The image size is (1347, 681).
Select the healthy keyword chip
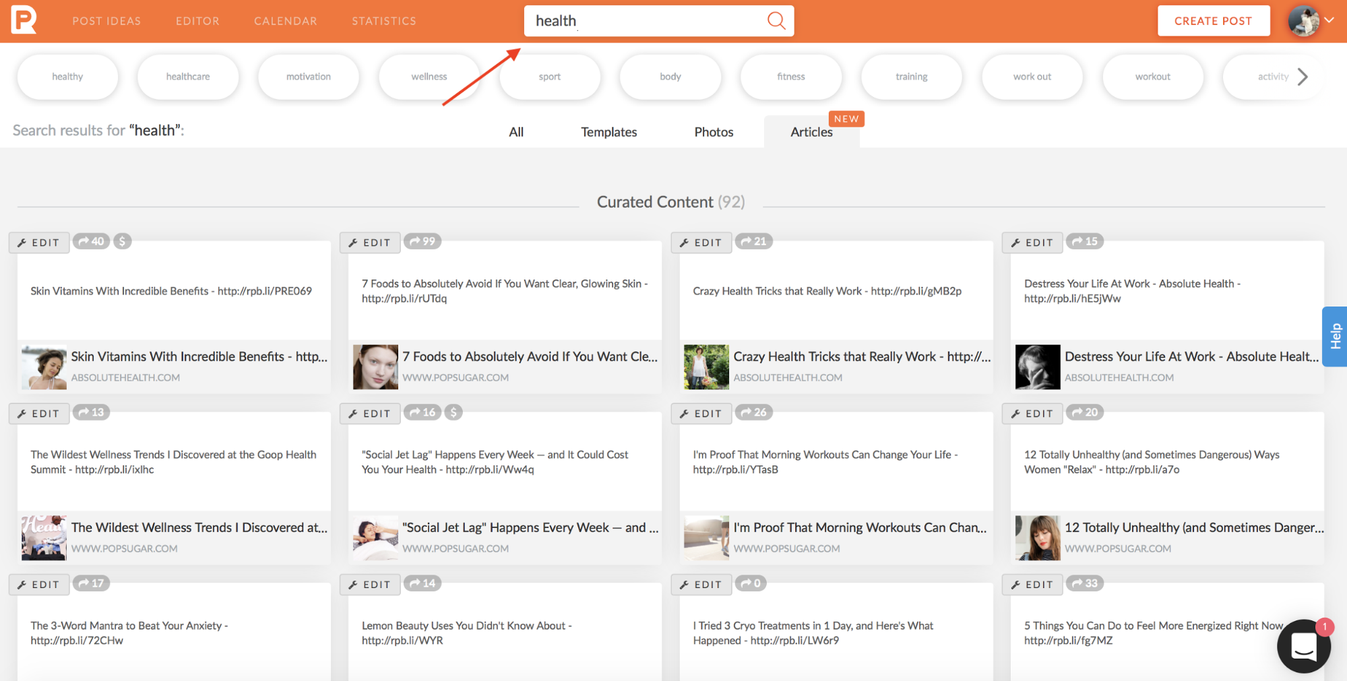click(67, 77)
